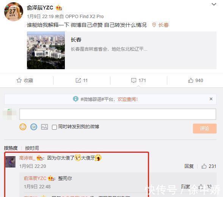Open the #微博辟谣# hashtag text
The width and height of the screenshot is (223, 197).
click(92, 99)
